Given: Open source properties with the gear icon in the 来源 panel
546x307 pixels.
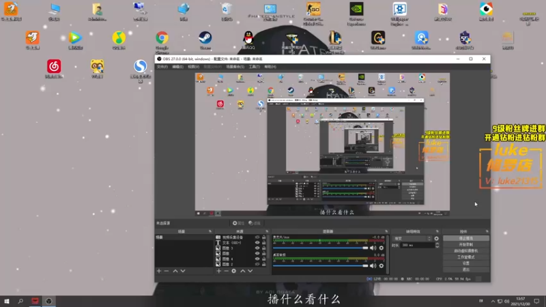Looking at the screenshot, I should pos(233,271).
